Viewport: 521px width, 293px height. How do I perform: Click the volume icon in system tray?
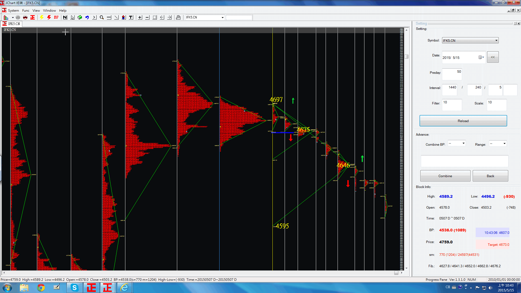point(491,288)
